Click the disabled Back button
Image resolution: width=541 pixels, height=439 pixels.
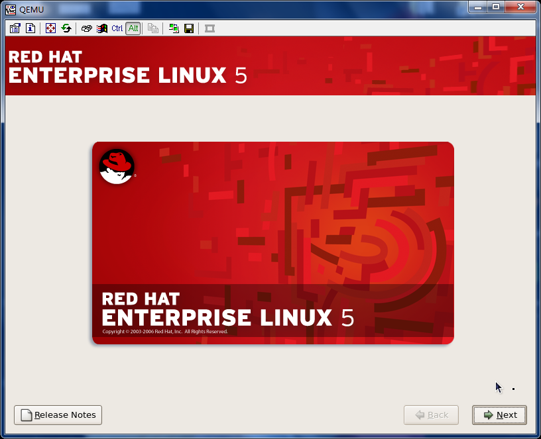pyautogui.click(x=432, y=415)
